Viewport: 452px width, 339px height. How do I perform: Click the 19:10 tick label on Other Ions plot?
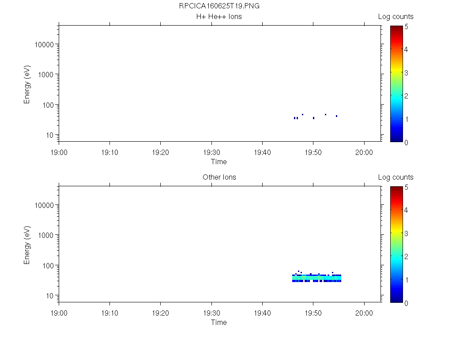pos(110,313)
